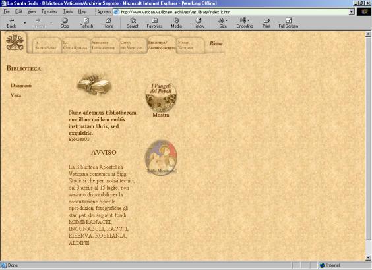Image resolution: width=372 pixels, height=270 pixels.
Task: Click the Ricerca search link
Action: click(x=216, y=43)
